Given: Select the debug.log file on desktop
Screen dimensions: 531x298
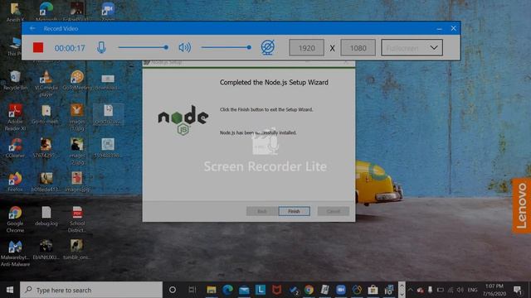Looking at the screenshot, I should [46, 216].
